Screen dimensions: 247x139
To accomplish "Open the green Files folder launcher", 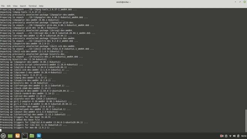I will [32, 136].
